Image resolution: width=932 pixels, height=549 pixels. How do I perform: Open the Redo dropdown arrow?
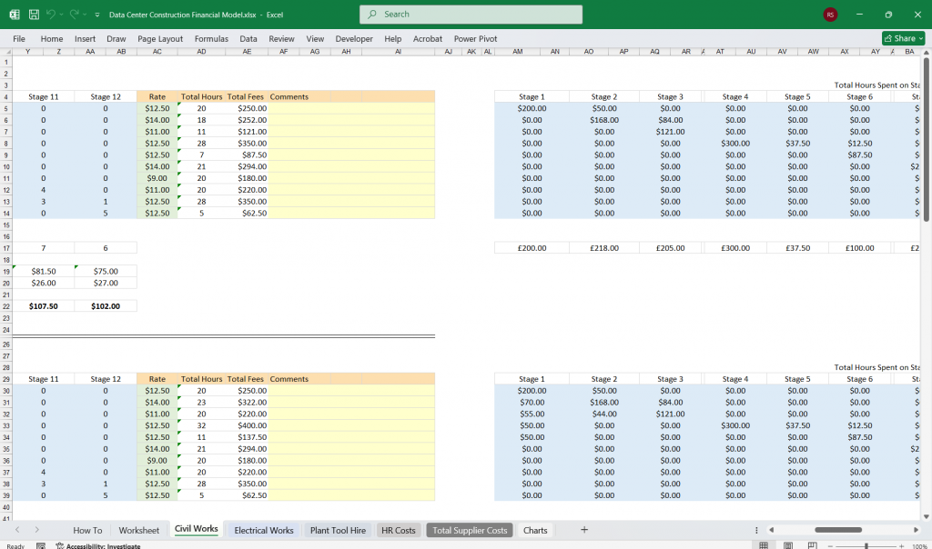pos(84,14)
